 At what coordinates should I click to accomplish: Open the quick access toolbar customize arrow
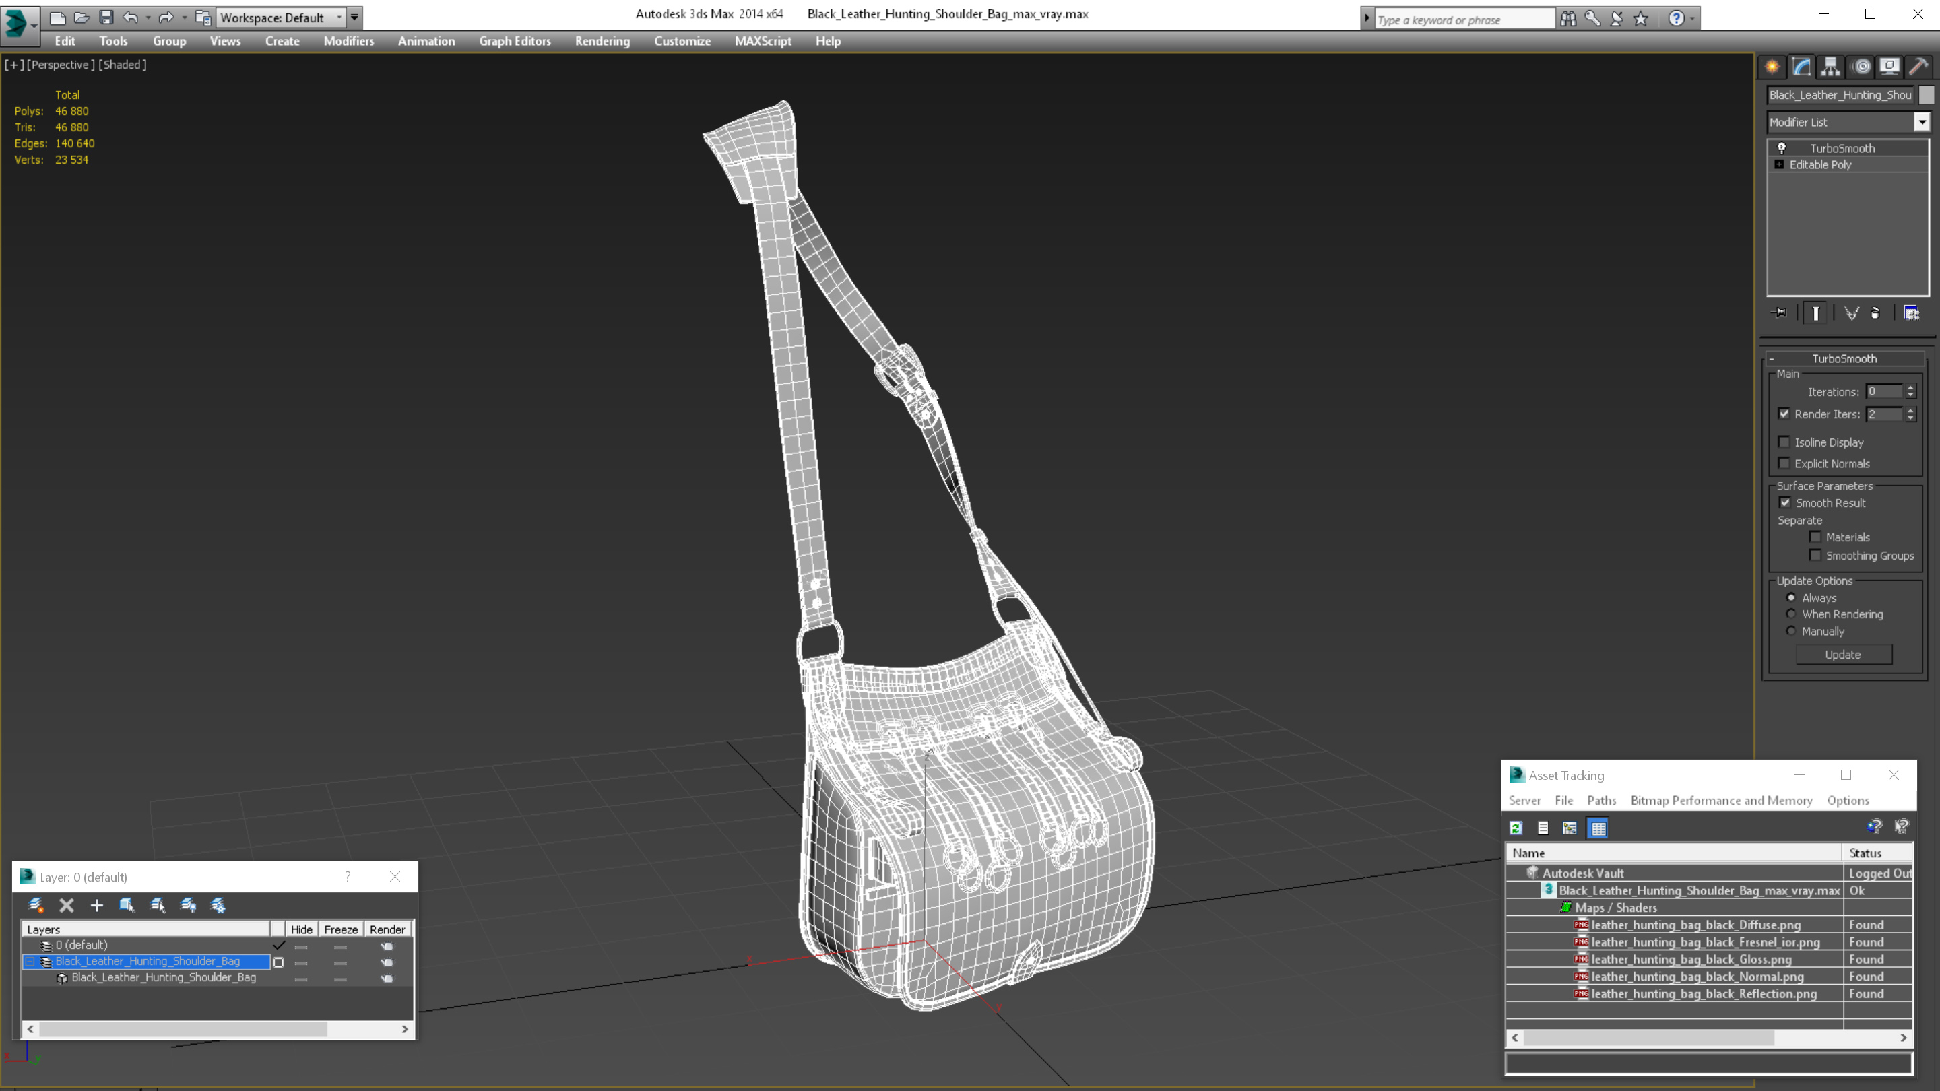point(354,18)
